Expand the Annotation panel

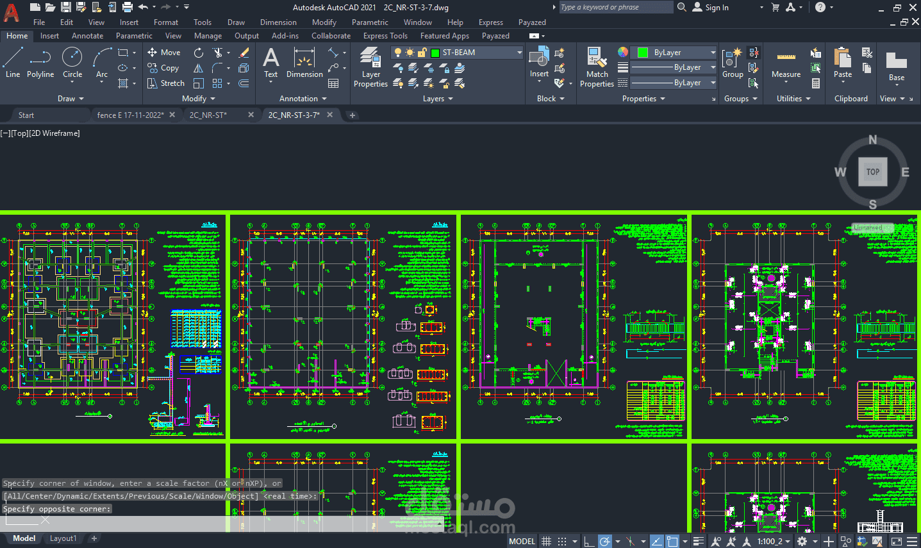point(303,99)
